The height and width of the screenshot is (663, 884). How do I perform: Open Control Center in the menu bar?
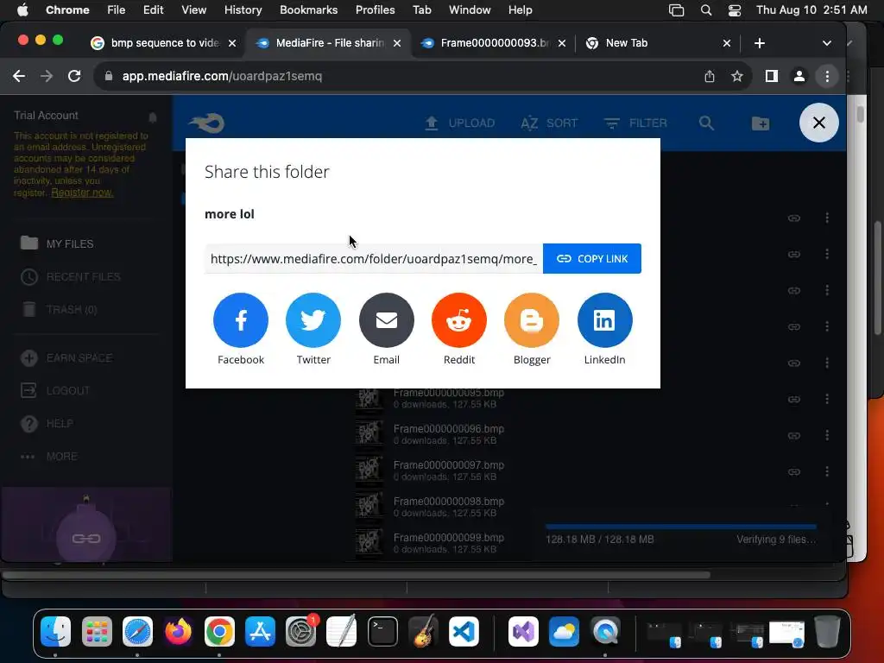[734, 10]
